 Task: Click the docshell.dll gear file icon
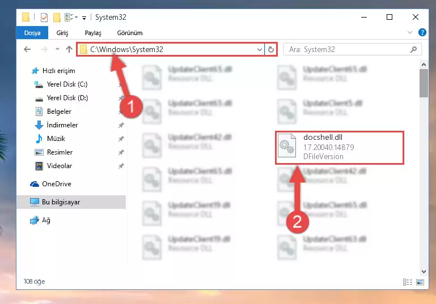287,145
